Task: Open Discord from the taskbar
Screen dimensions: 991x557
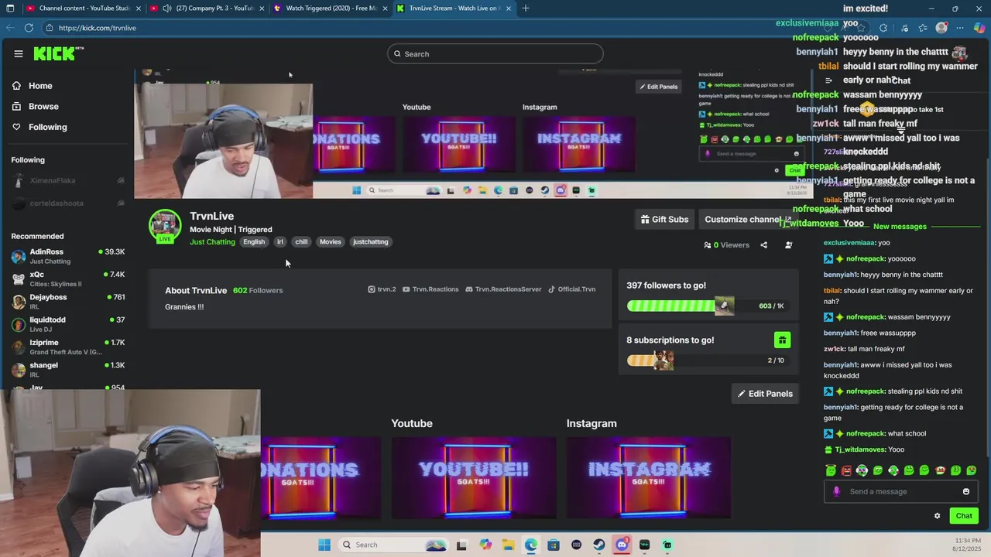Action: click(x=622, y=545)
